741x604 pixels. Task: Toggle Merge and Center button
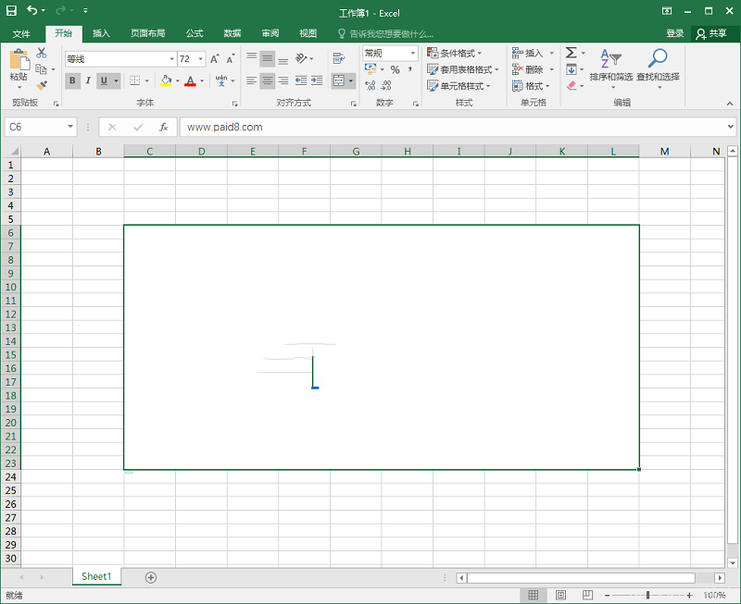pyautogui.click(x=339, y=80)
